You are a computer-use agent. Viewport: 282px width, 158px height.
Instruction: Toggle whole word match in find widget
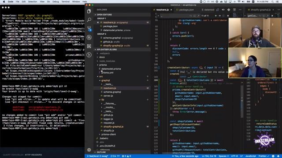click(194, 16)
